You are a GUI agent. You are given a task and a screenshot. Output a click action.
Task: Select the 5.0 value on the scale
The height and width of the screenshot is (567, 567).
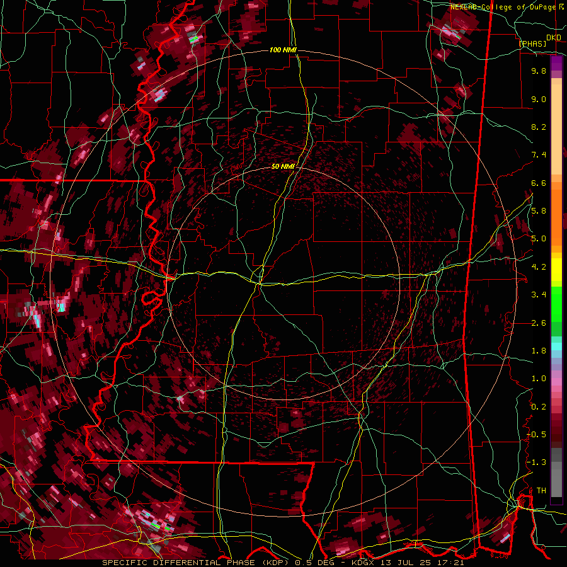pos(539,239)
